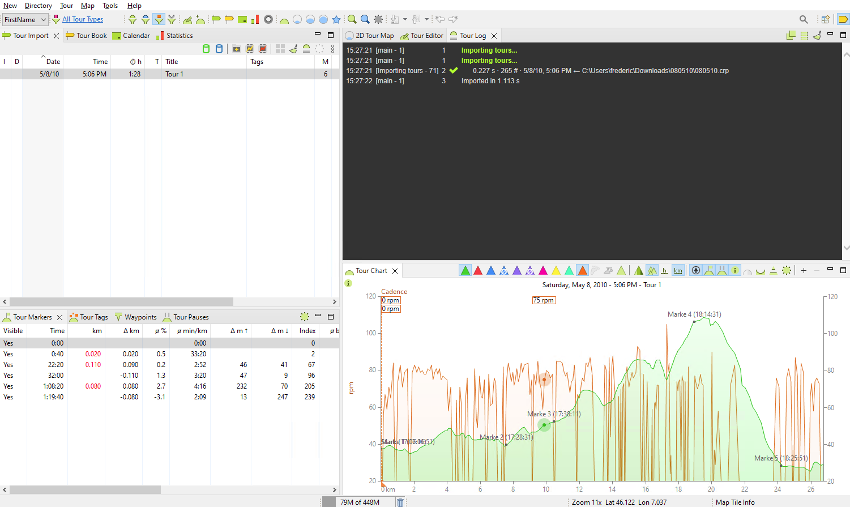The height and width of the screenshot is (507, 850).
Task: Toggle the value point tooltip i icon
Action: point(734,270)
